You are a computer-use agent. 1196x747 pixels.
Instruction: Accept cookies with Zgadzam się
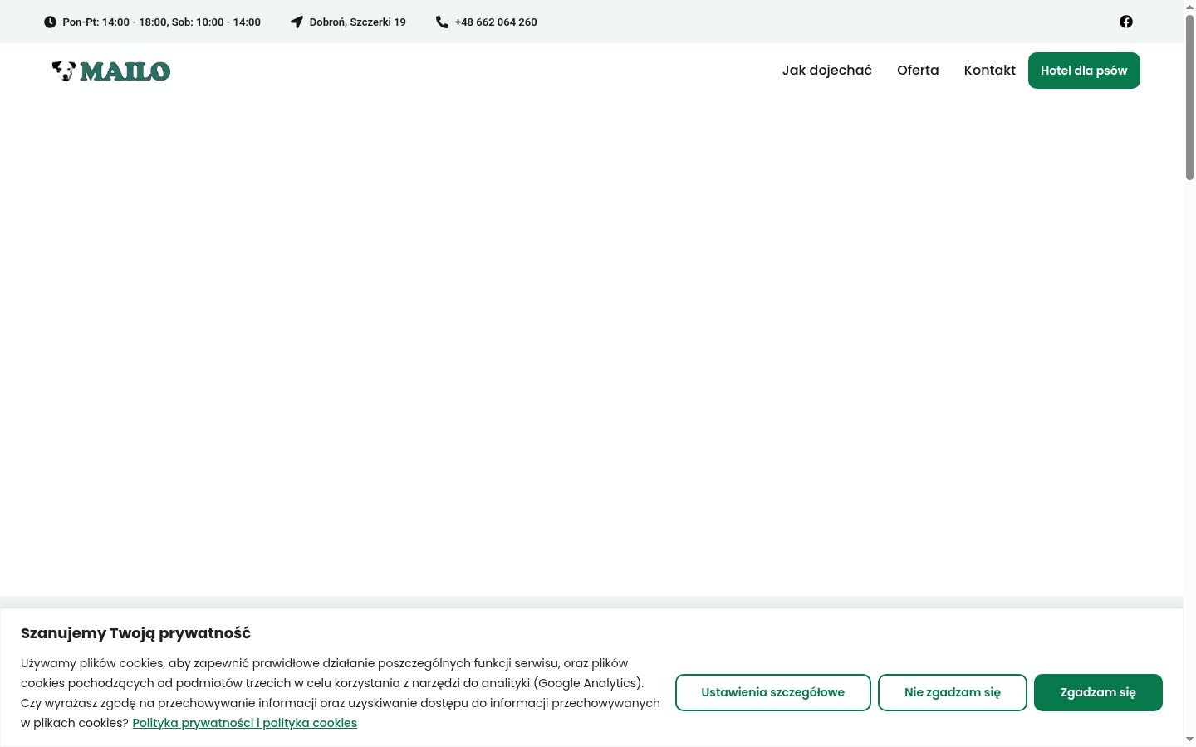1098,692
